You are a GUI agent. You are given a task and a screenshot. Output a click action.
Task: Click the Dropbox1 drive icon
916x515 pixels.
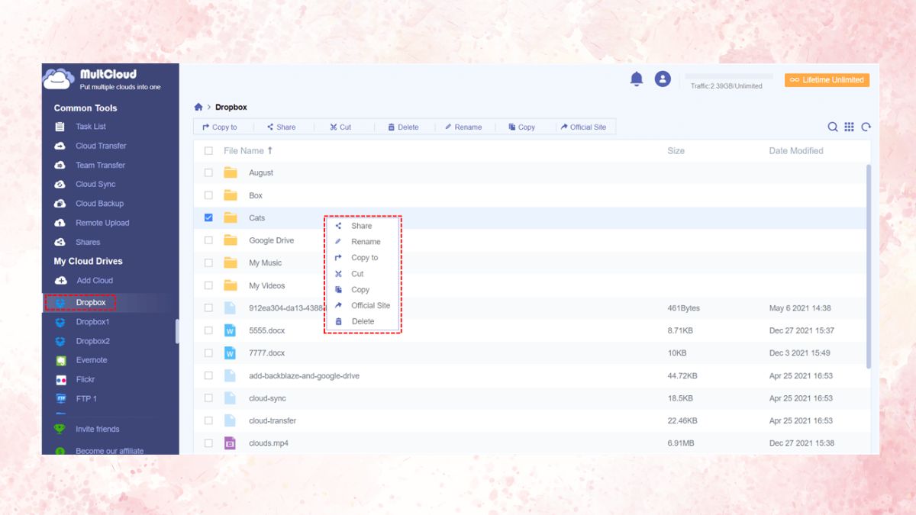pyautogui.click(x=60, y=322)
